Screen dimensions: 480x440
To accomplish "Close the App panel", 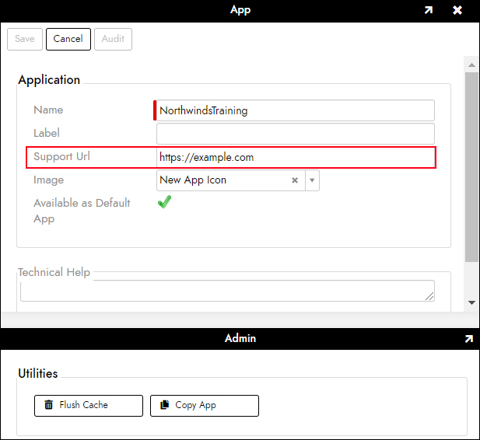I will coord(457,10).
